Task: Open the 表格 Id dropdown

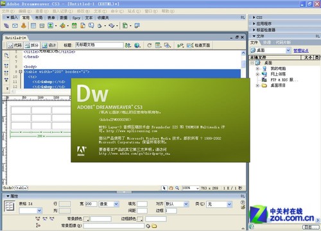Action: pyautogui.click(x=39, y=211)
